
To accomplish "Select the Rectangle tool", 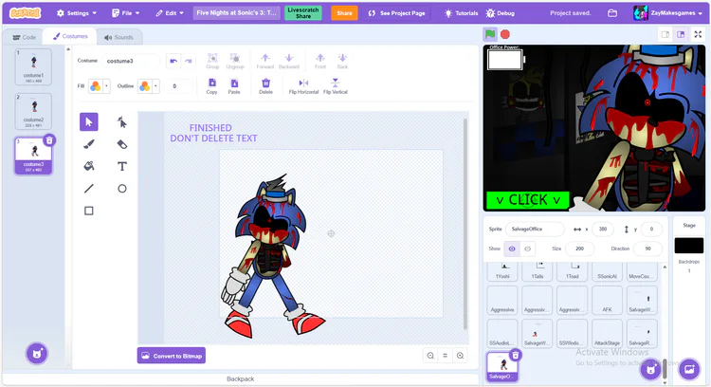I will 89,211.
